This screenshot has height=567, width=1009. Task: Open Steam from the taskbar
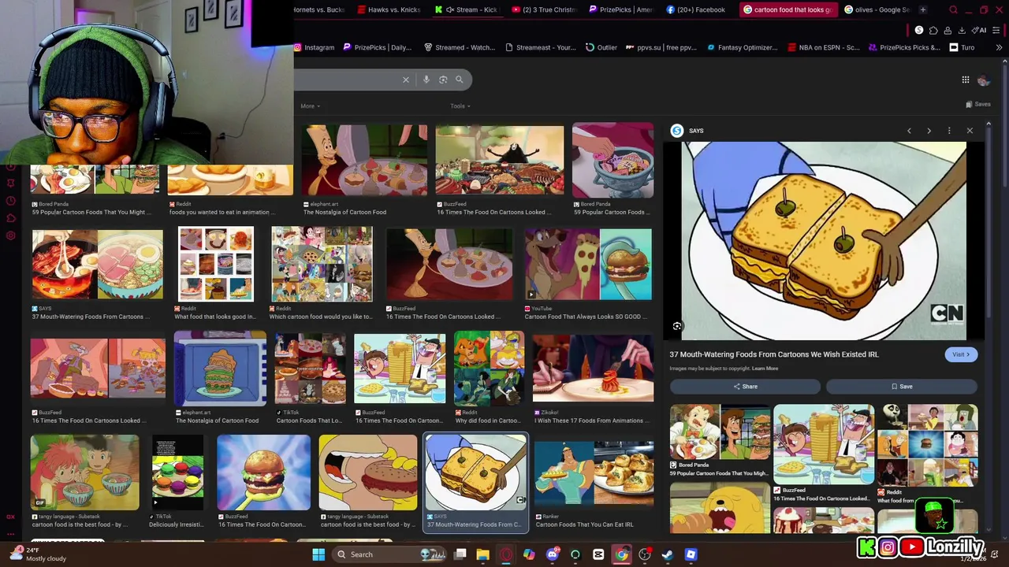(668, 554)
